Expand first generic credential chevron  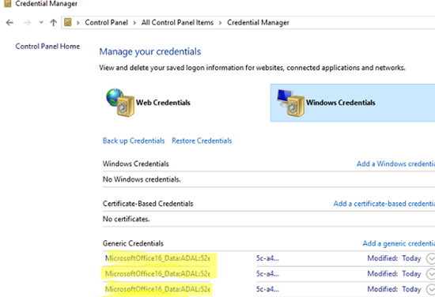click(x=430, y=258)
